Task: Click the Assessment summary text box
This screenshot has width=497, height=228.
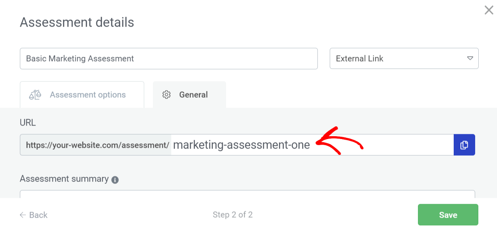Action: click(x=247, y=194)
